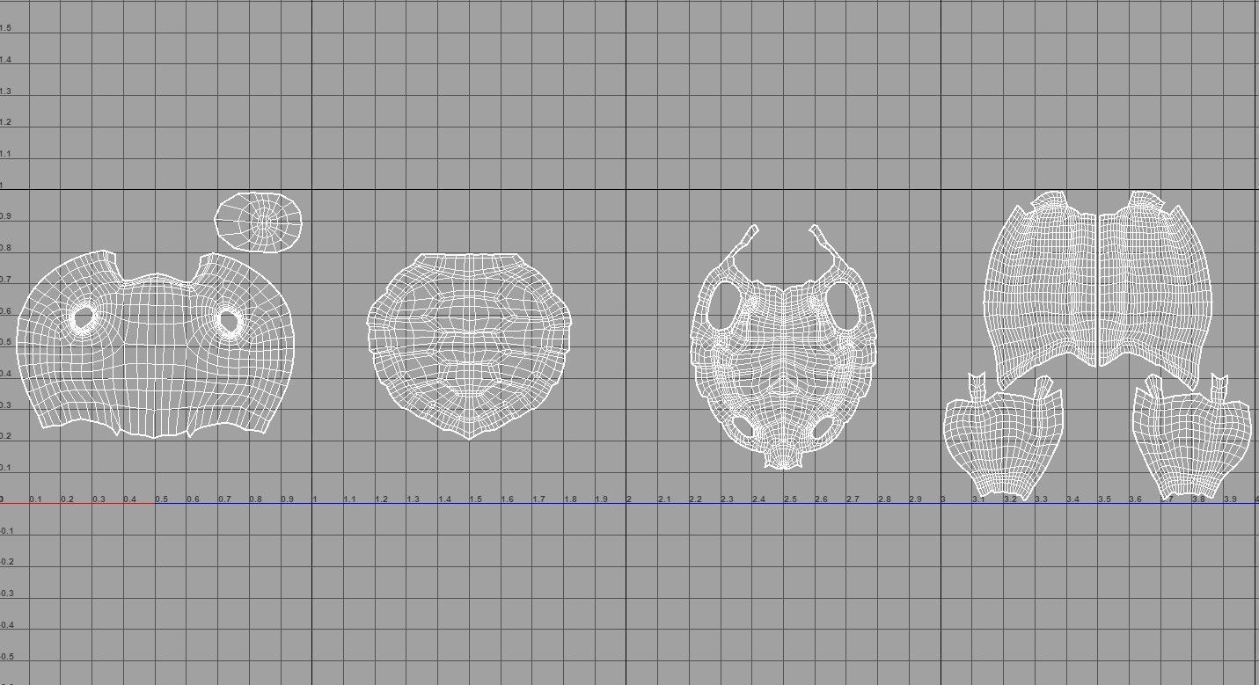Click the left eye hole of the face UV shell

click(84, 317)
